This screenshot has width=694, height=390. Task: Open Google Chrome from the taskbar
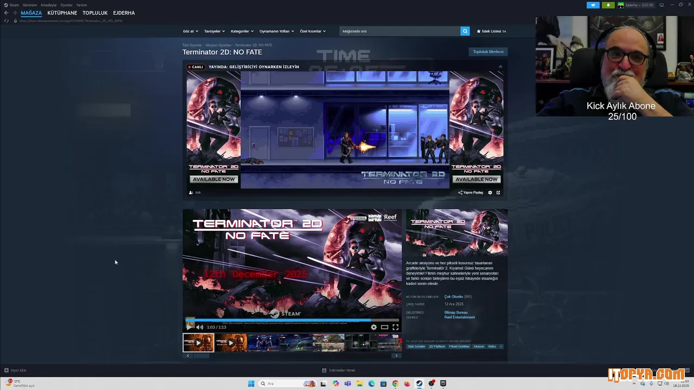[x=395, y=383]
